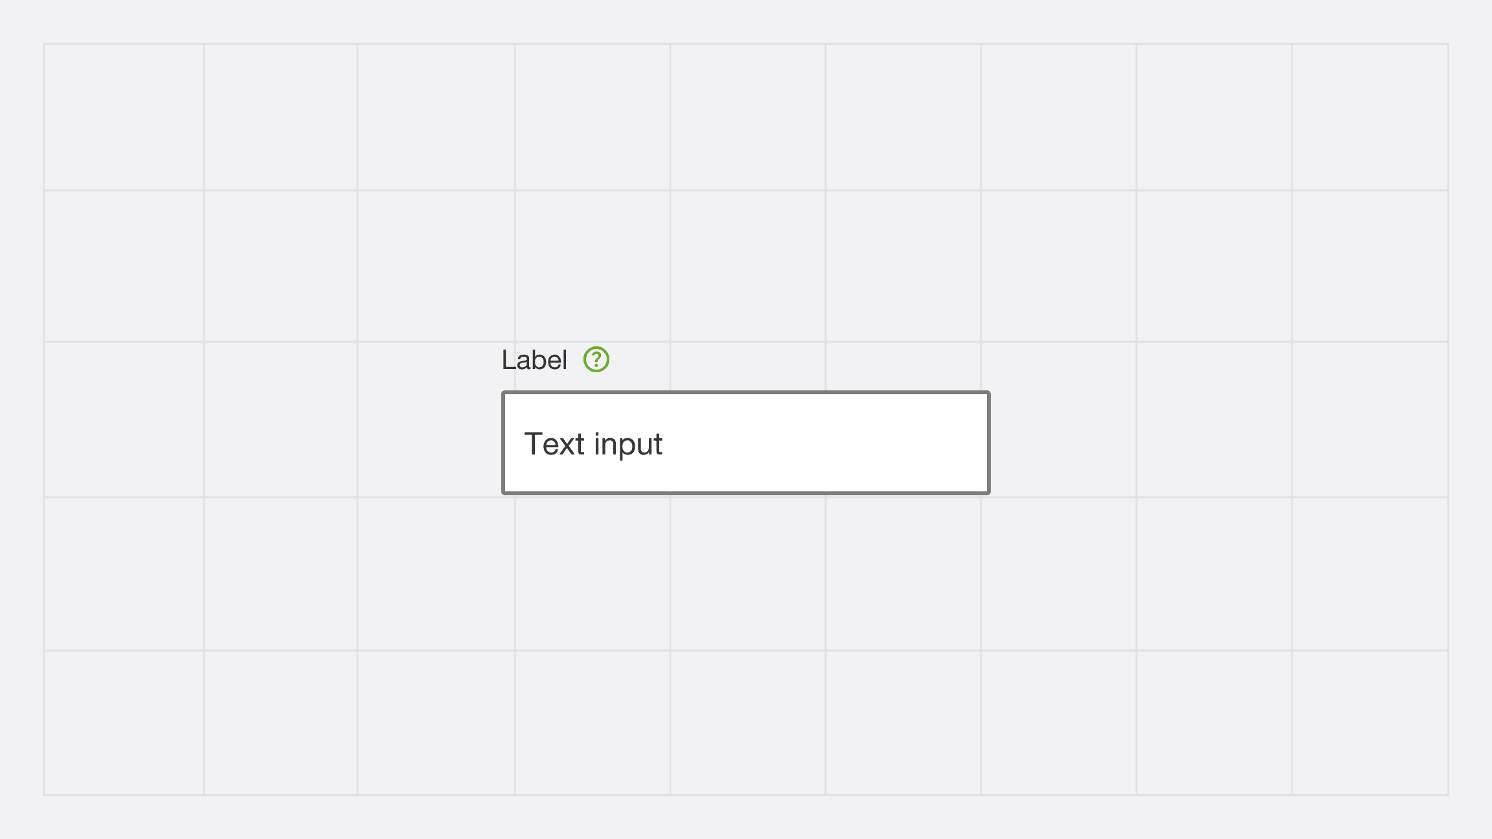Click the grid cell left of the text input
The height and width of the screenshot is (839, 1492).
pos(429,419)
